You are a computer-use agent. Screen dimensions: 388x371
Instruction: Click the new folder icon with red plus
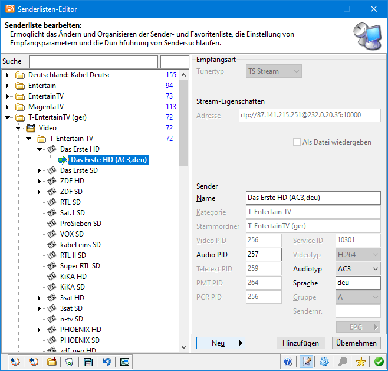point(51,362)
